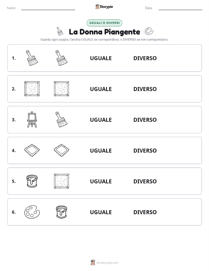Image resolution: width=209 pixels, height=271 pixels.
Task: Click the first zigzag diamond in row 4
Action: (32, 150)
